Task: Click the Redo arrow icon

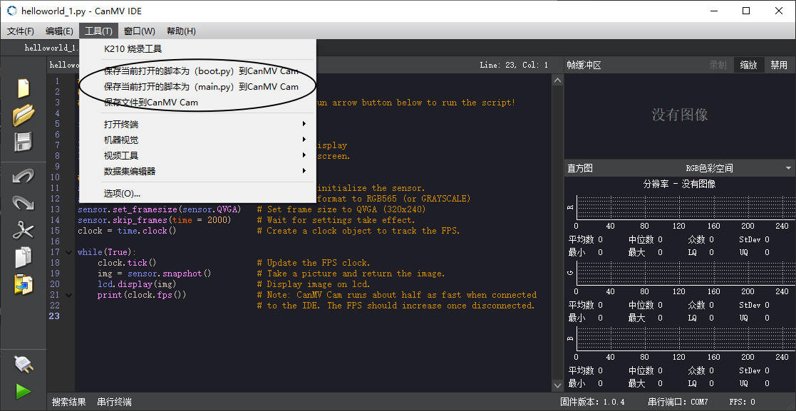Action: point(24,204)
